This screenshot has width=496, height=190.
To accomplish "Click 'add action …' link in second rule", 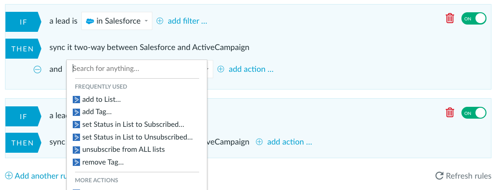I will (290, 142).
